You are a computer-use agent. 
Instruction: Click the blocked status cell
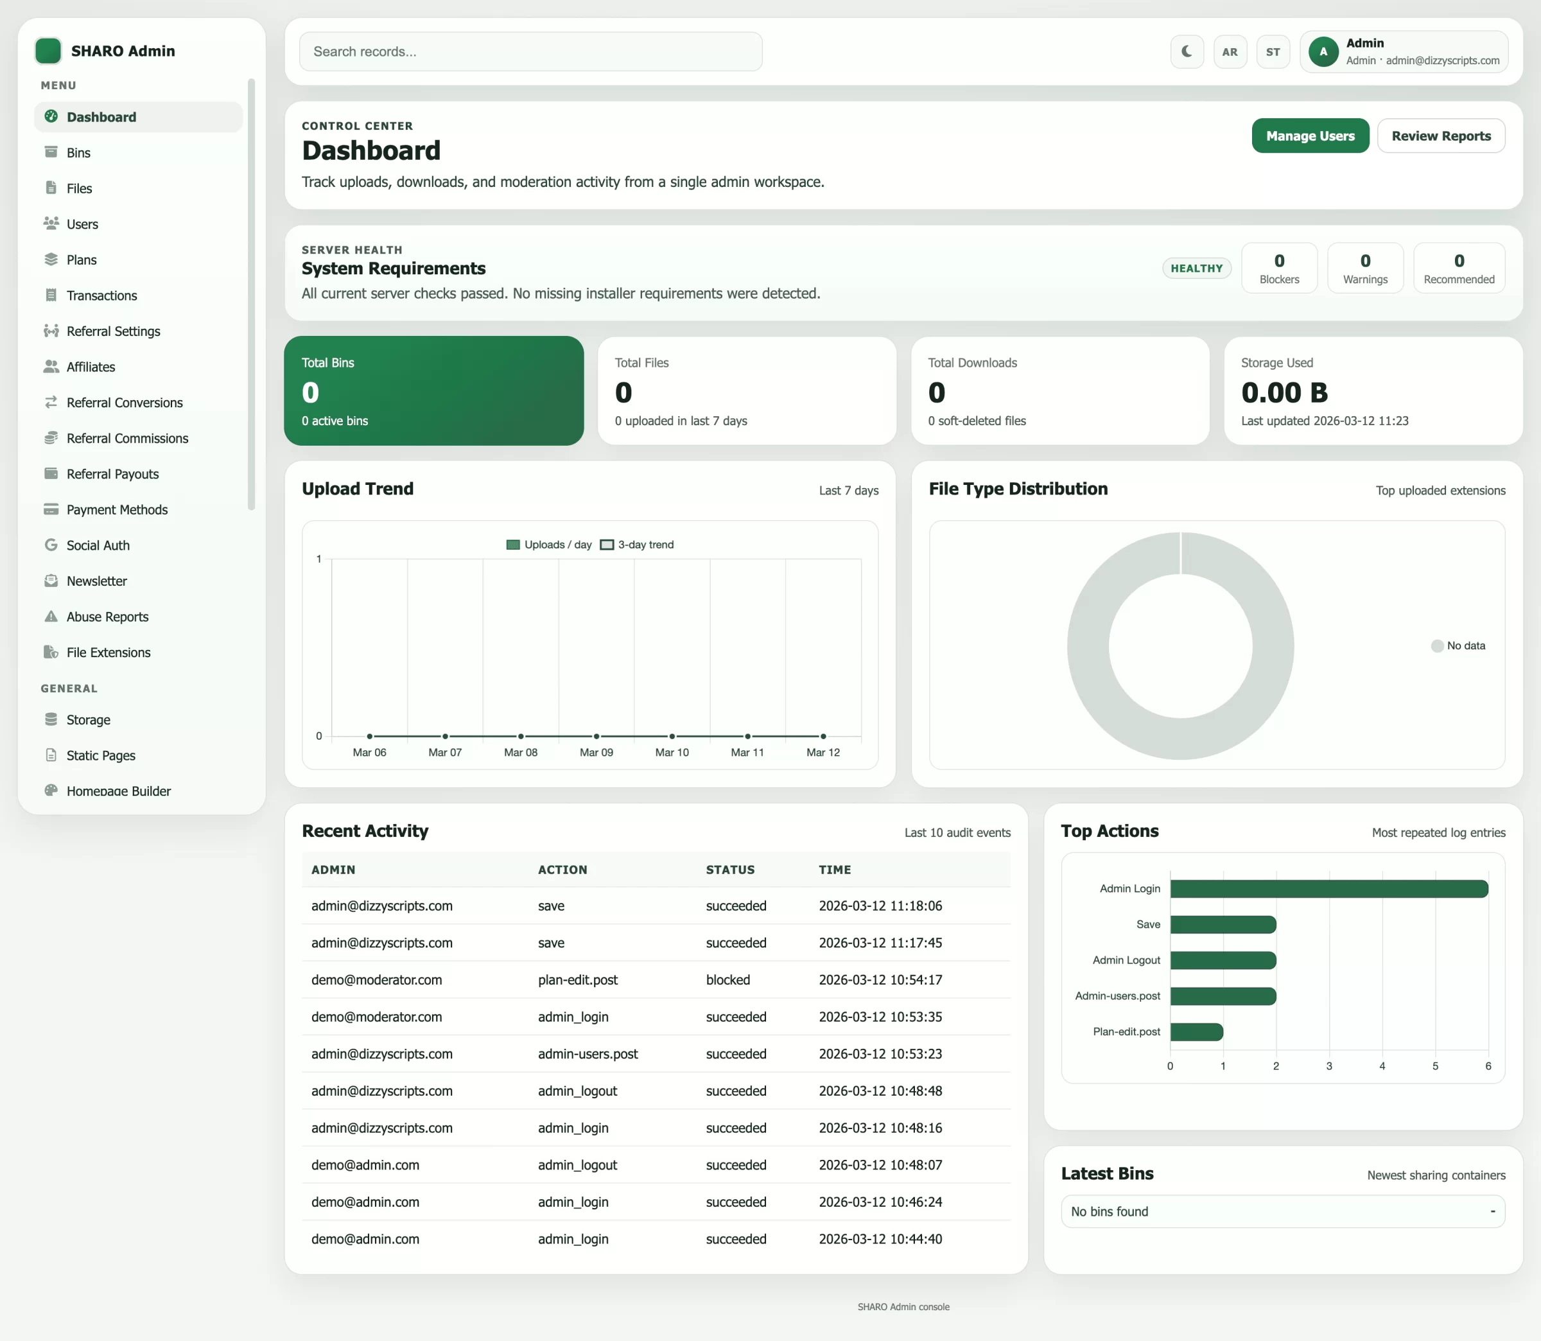(x=727, y=979)
